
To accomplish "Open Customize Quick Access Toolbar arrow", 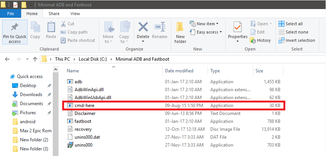I will [31, 5].
